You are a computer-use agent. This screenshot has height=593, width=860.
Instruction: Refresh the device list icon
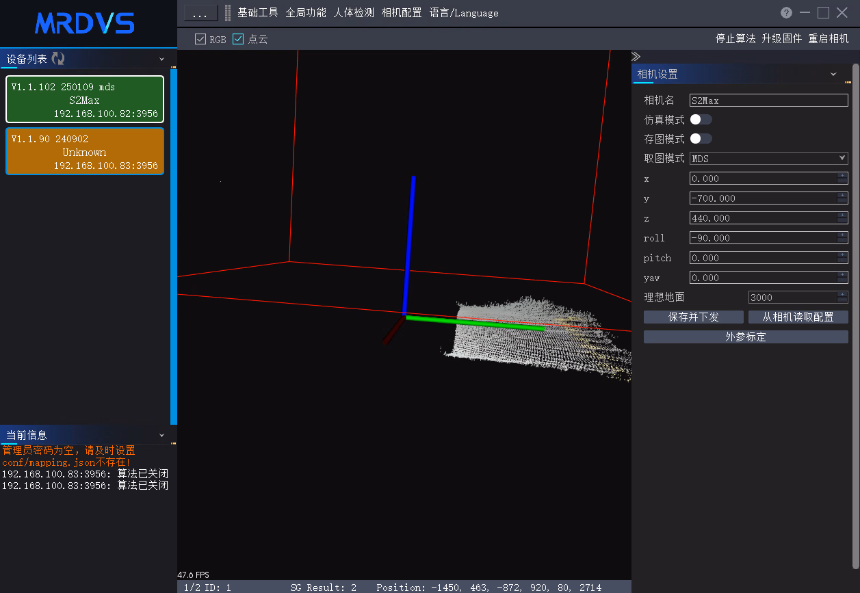click(x=58, y=59)
